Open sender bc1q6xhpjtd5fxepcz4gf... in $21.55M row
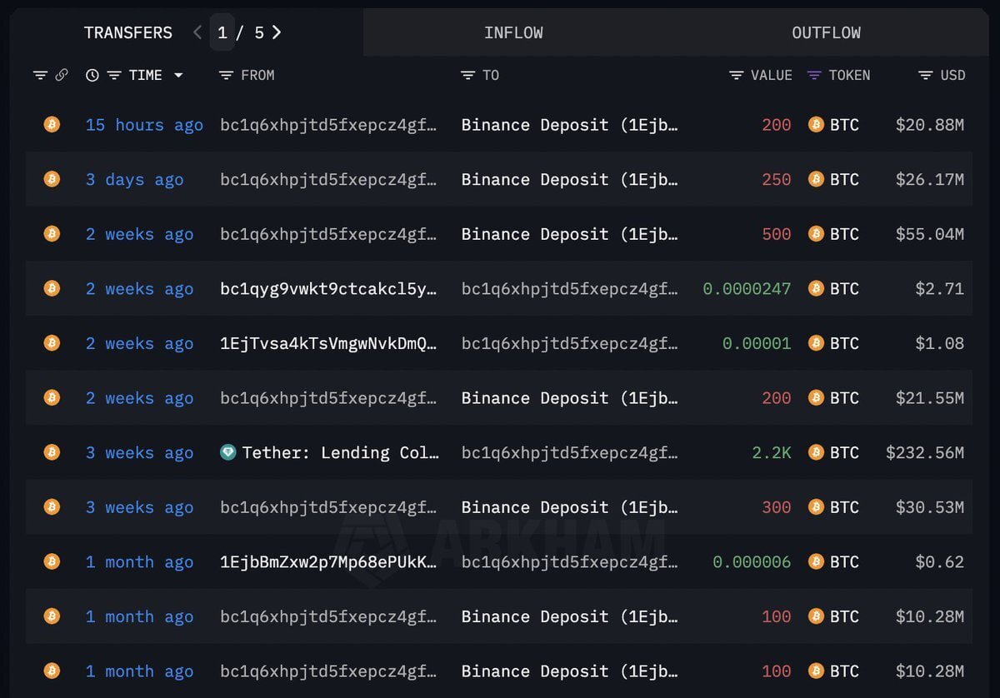Image resolution: width=1000 pixels, height=698 pixels. point(328,398)
